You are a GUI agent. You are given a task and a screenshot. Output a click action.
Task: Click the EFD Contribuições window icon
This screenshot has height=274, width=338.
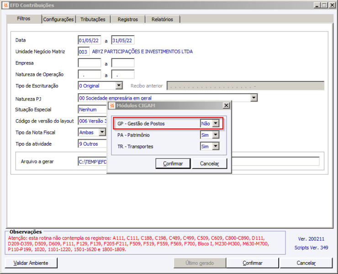[x=6, y=5]
